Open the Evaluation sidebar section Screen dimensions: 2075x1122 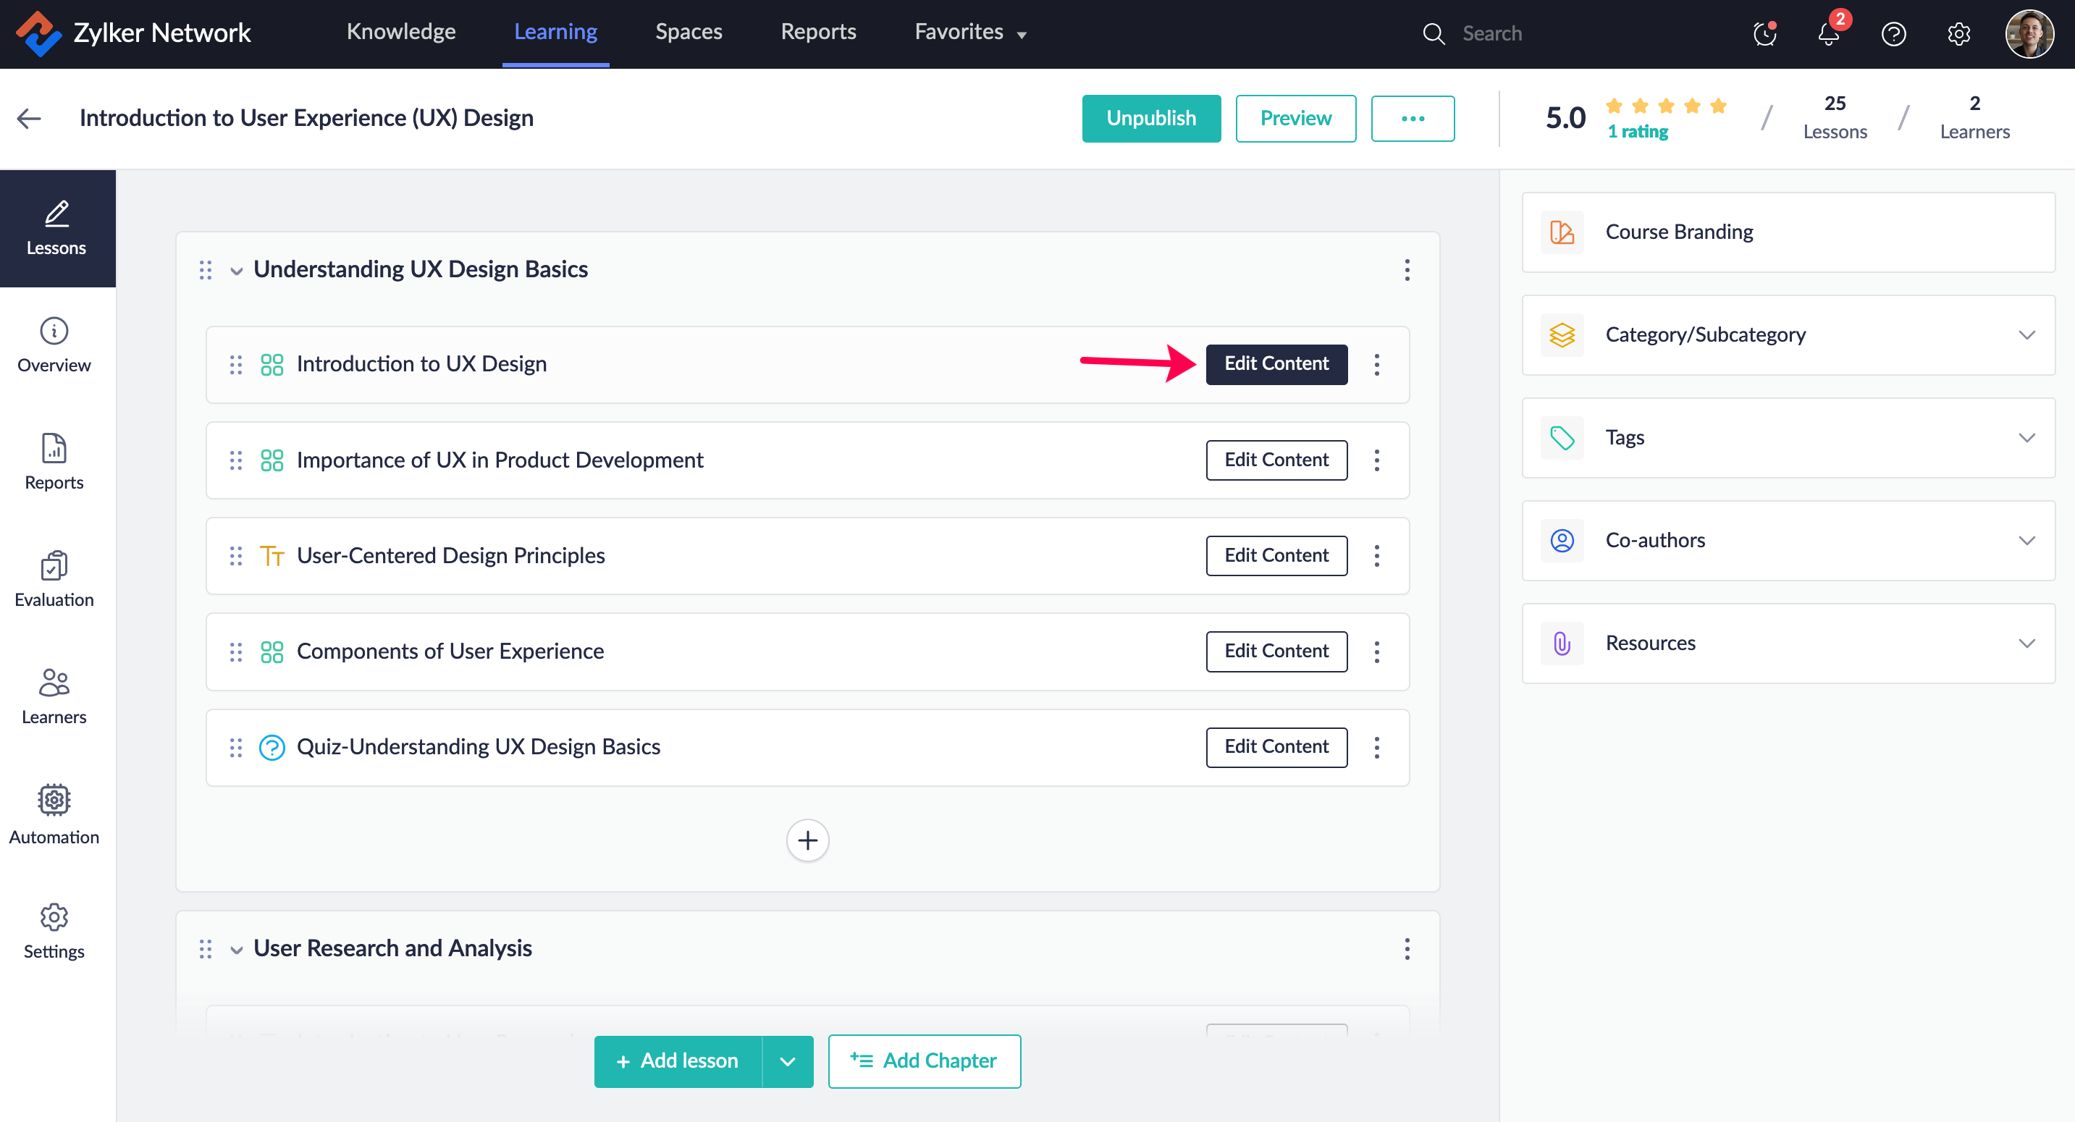coord(54,578)
